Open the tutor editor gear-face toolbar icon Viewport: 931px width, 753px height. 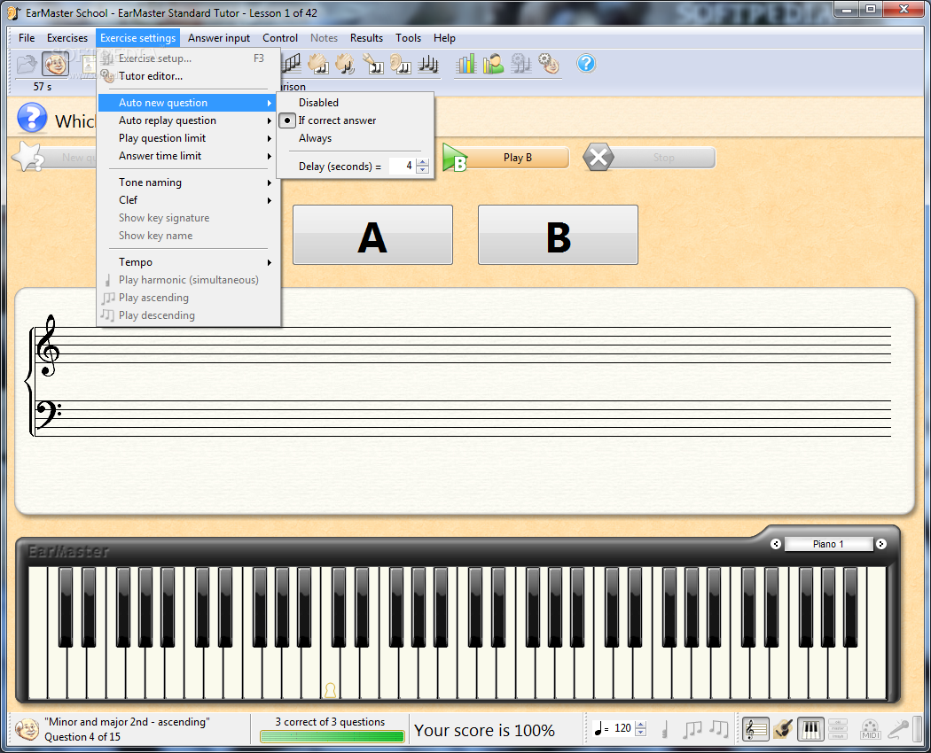549,64
